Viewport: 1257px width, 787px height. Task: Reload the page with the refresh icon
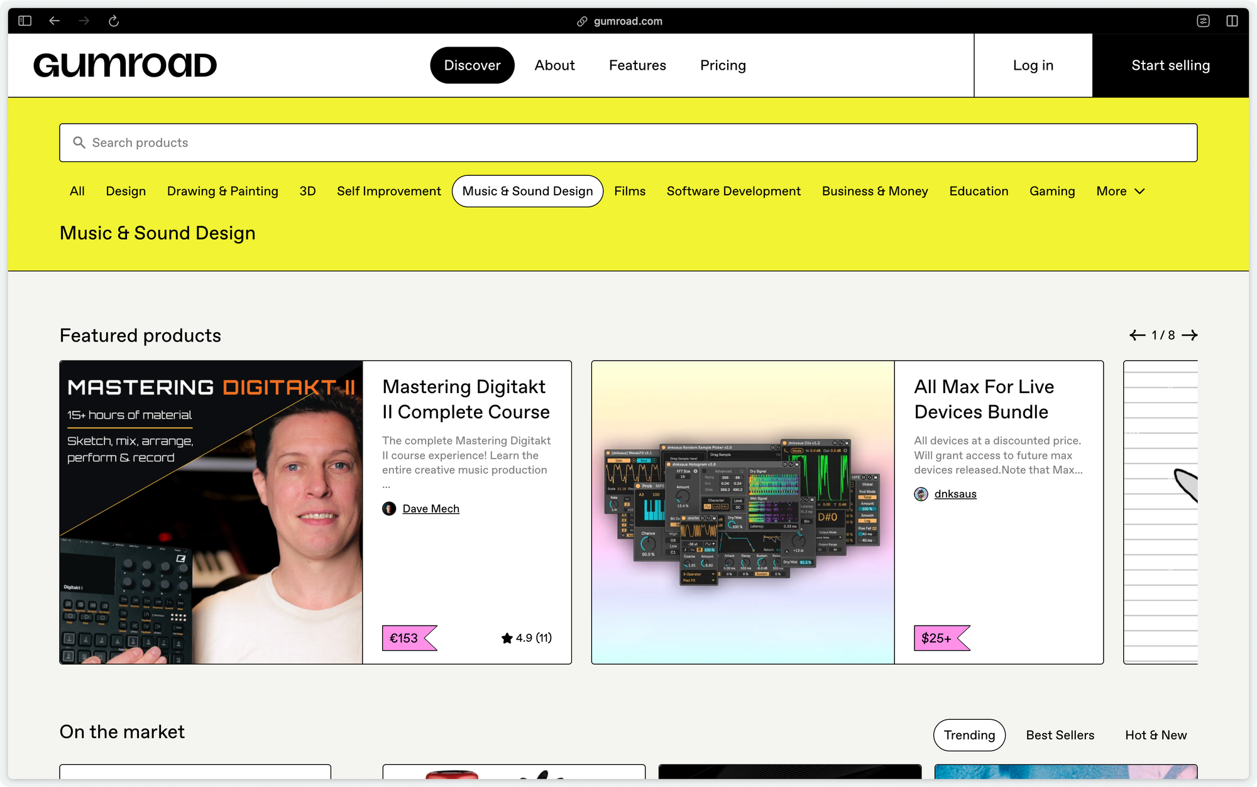(114, 21)
